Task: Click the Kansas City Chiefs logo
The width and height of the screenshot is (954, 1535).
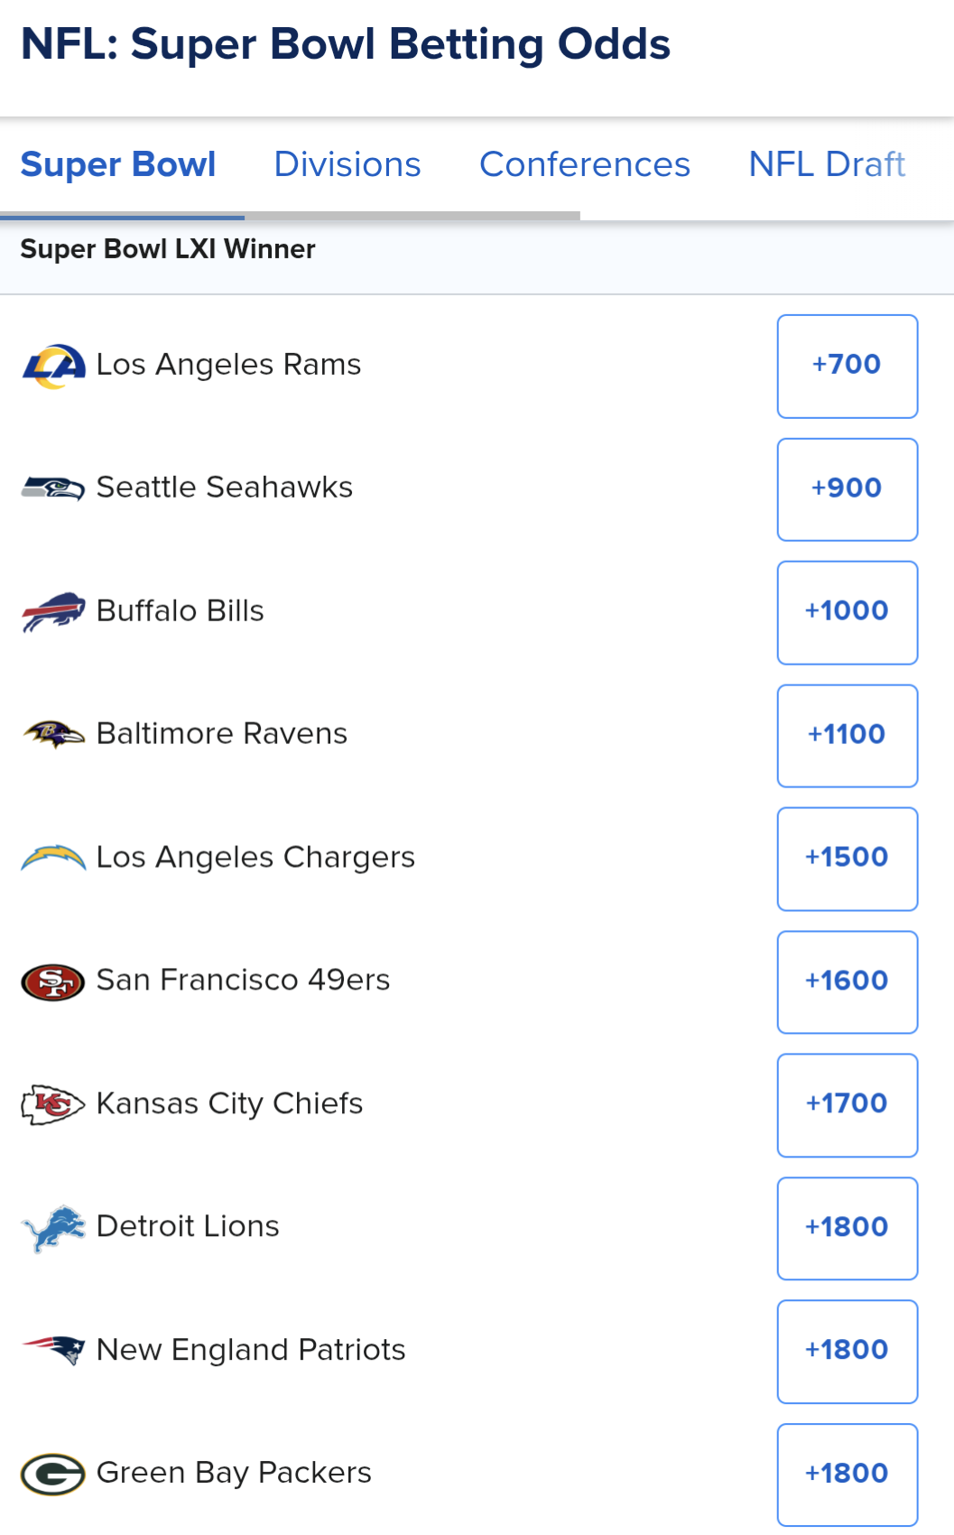Action: tap(53, 1104)
